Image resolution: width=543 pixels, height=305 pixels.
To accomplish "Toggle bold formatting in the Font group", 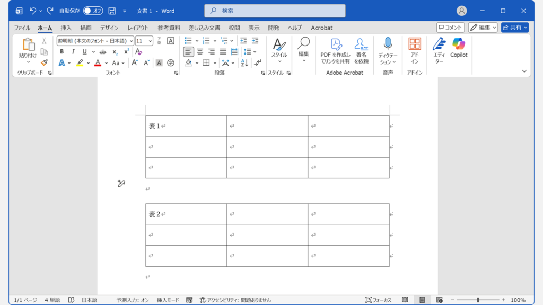I will [62, 51].
